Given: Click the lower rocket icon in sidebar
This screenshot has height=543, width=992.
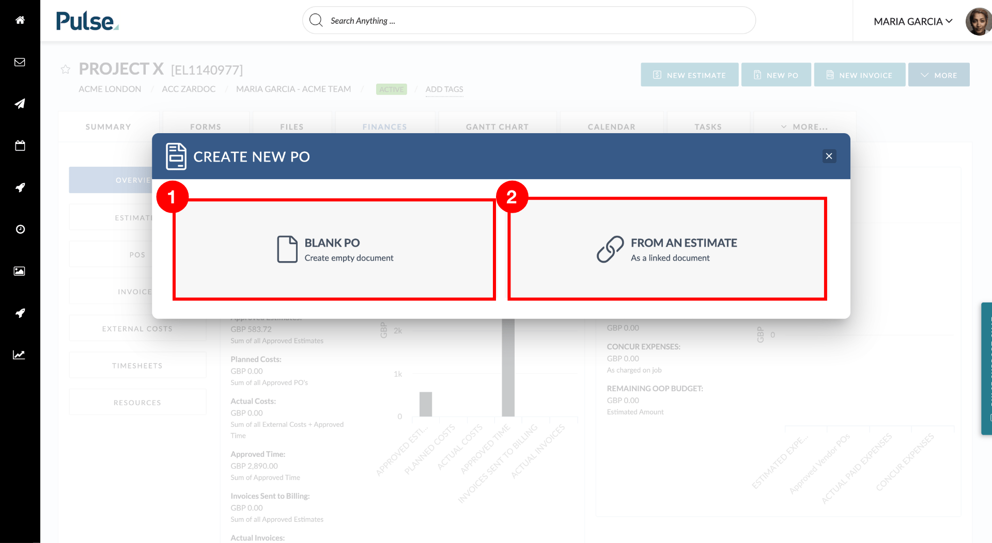Looking at the screenshot, I should click(x=20, y=313).
